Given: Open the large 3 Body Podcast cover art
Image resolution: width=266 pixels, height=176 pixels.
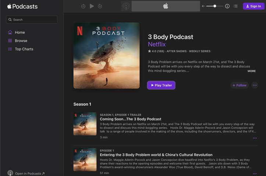Looking at the screenshot, I should coord(107,55).
